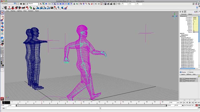
Task: Click the green curved arrow shelf icon
Action: pyautogui.click(x=31, y=8)
